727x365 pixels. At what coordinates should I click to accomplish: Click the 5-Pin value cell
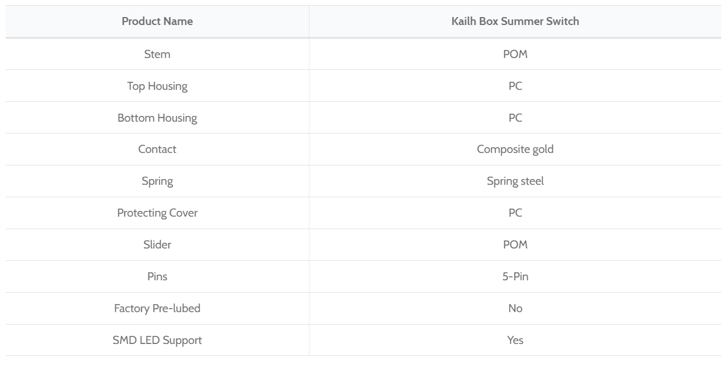pyautogui.click(x=515, y=276)
